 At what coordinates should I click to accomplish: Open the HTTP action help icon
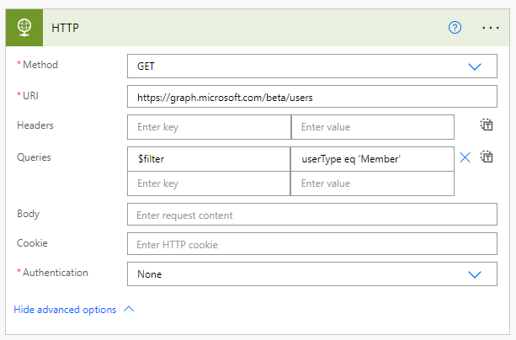coord(455,27)
